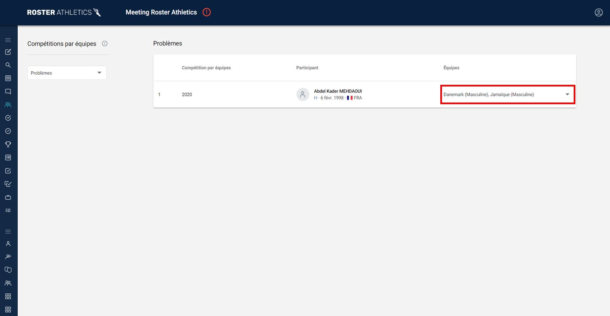Click the participant avatar placeholder

[x=303, y=95]
